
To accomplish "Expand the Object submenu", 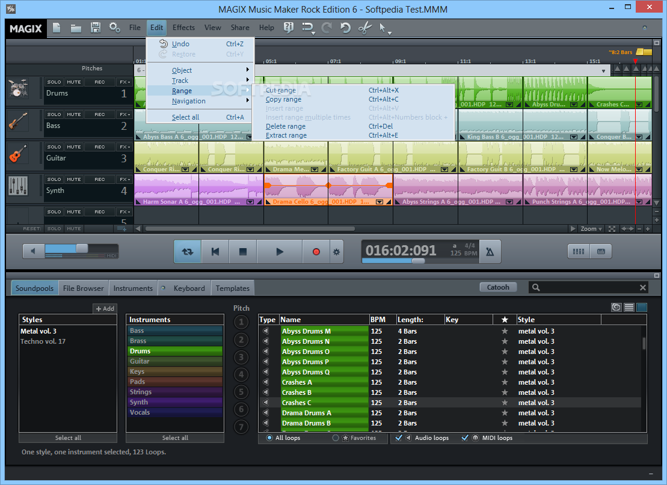I will coord(200,70).
